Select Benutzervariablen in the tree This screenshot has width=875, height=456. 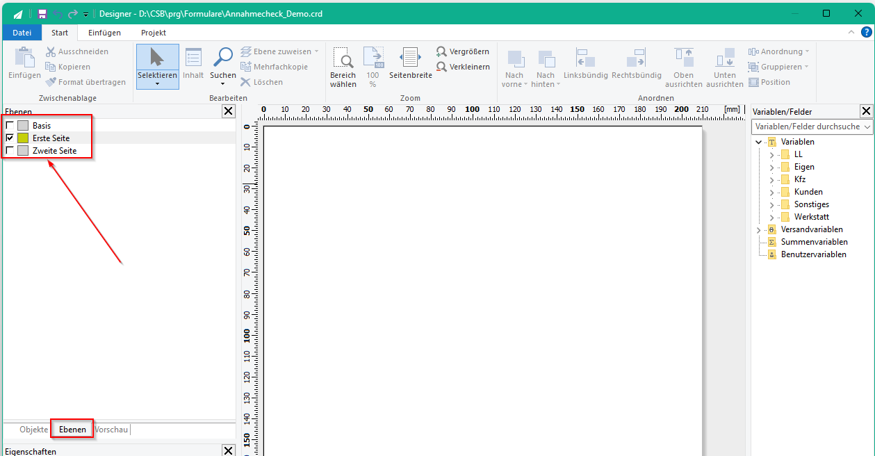click(x=813, y=254)
